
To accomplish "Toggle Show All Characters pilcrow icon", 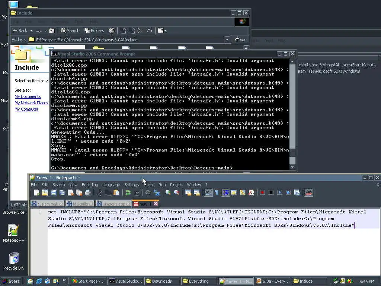I will point(217,193).
